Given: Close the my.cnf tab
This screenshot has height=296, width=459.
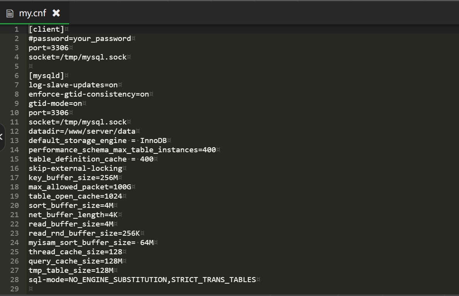Looking at the screenshot, I should coord(56,13).
